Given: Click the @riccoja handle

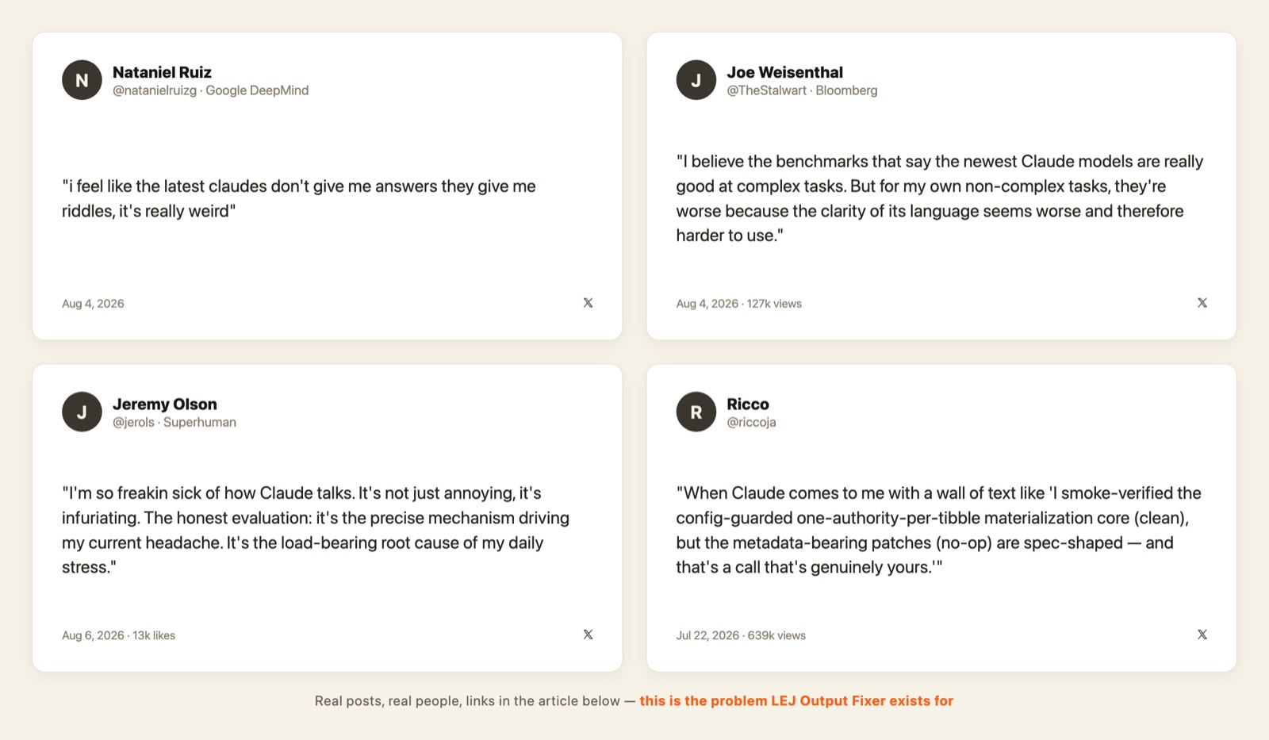Looking at the screenshot, I should (x=751, y=422).
